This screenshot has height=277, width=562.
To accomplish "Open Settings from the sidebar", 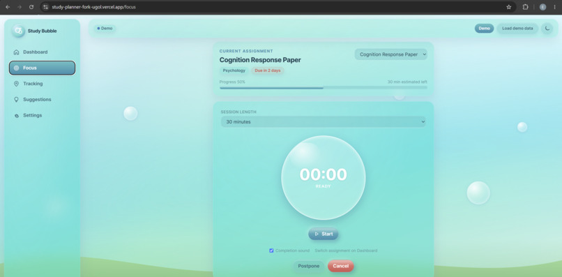I will (42, 115).
